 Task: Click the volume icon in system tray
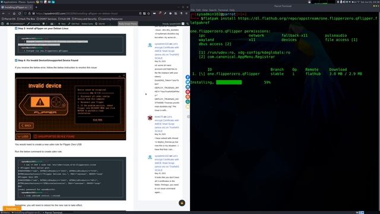click(x=344, y=2)
